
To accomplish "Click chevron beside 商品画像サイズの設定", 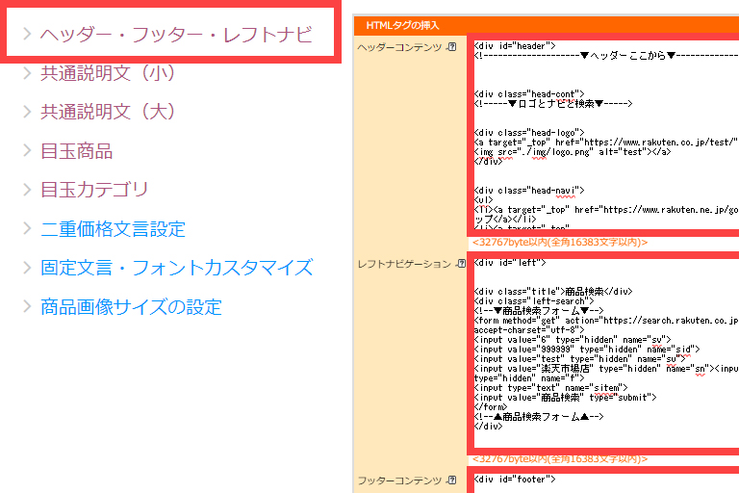I will (27, 306).
